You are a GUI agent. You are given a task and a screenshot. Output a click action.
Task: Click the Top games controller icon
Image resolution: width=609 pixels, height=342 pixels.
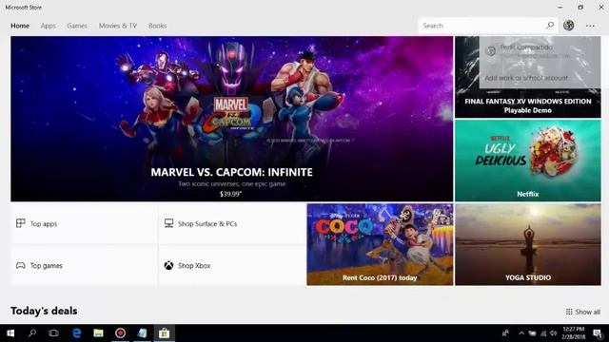pyautogui.click(x=21, y=266)
